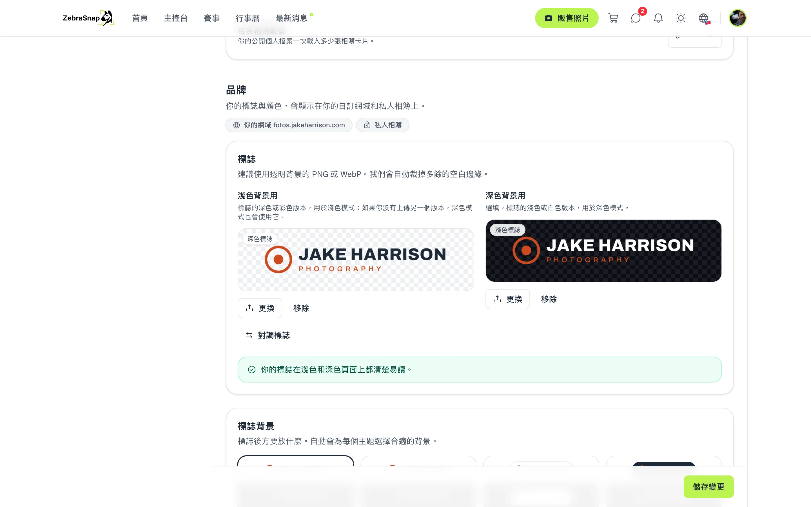
Task: Click the 你的網域 fotos.jakeharrison.com chip
Action: point(289,125)
